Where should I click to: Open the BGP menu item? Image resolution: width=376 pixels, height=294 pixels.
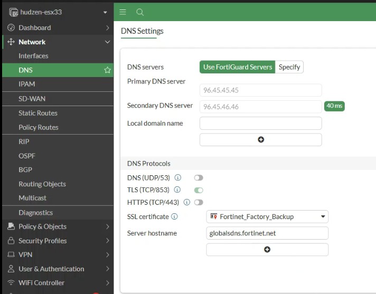pos(58,169)
